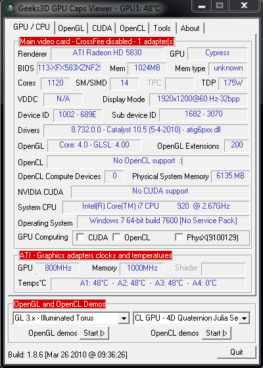Click the empty Shader clock field
This screenshot has width=263, height=368.
click(224, 269)
